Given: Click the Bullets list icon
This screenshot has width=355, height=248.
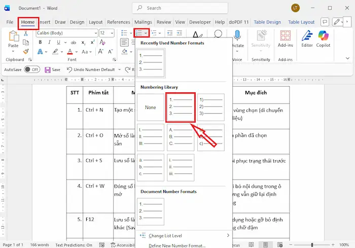Looking at the screenshot, I should pos(124,33).
